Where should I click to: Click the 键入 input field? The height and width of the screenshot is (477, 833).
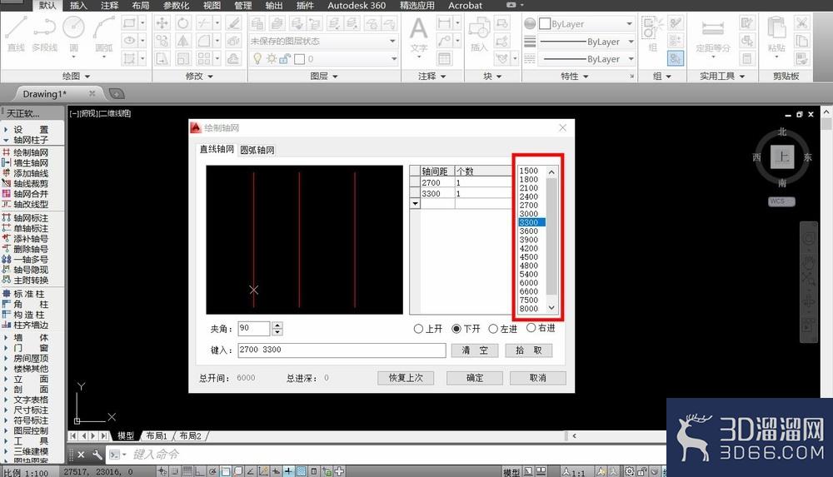click(x=342, y=350)
